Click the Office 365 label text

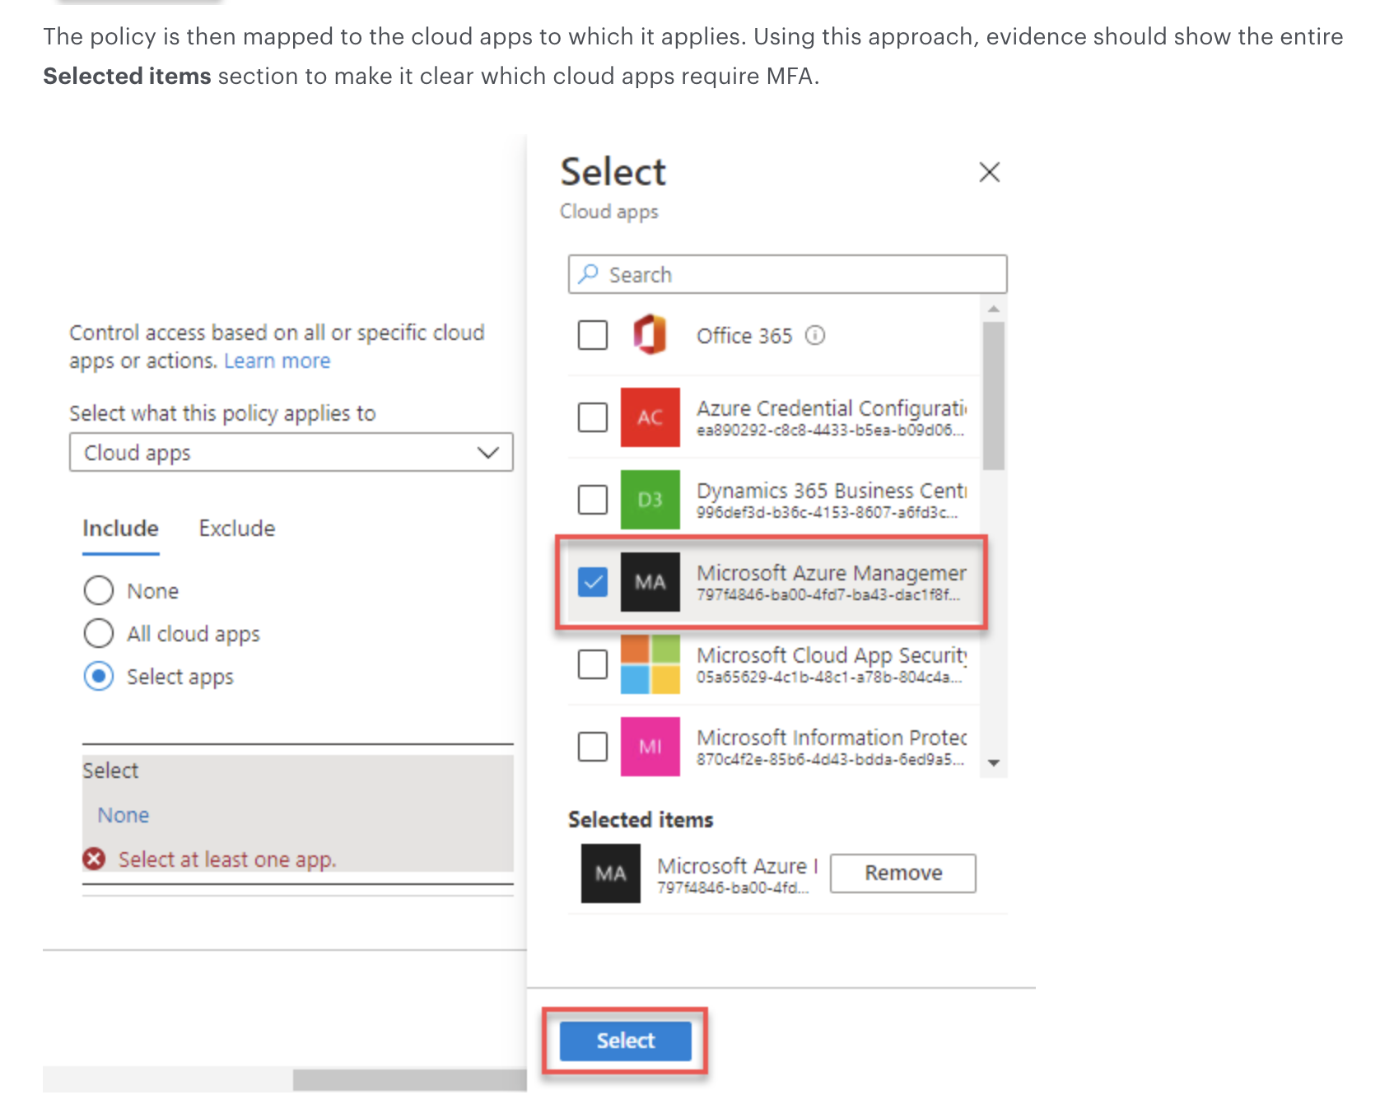744,336
